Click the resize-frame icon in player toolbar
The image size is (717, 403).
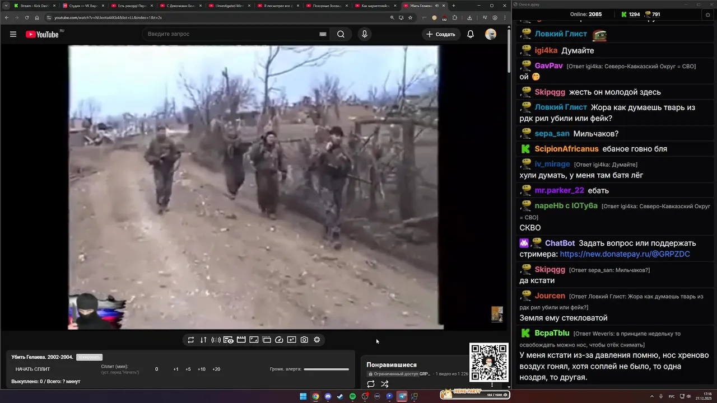(254, 340)
